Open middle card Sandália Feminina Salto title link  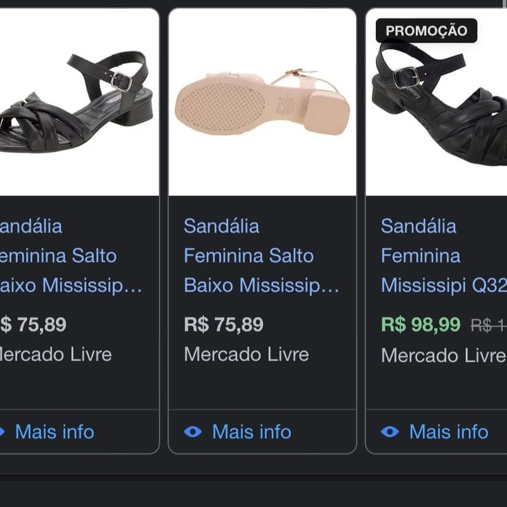tap(261, 255)
